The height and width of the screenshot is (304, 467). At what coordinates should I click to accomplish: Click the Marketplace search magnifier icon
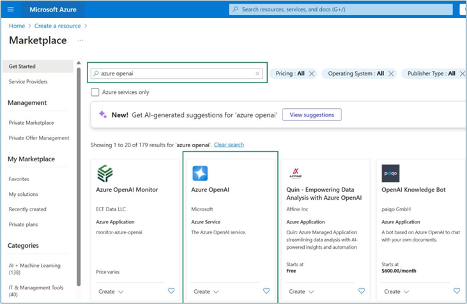(x=96, y=74)
